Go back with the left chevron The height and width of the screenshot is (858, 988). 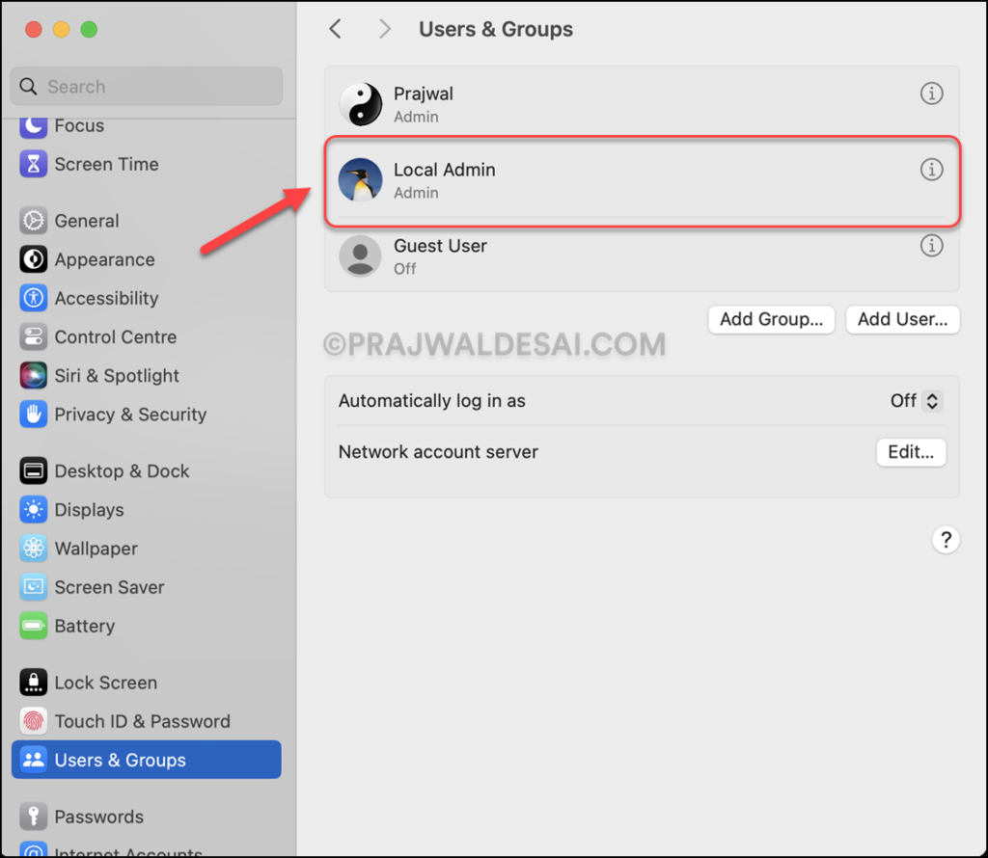pos(335,29)
